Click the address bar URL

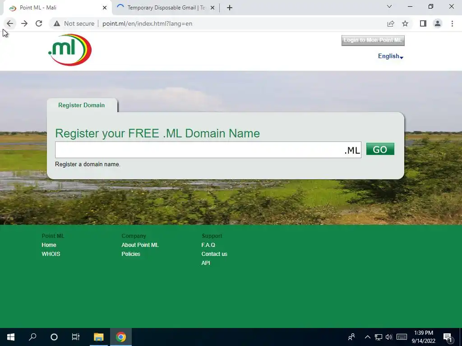[148, 23]
